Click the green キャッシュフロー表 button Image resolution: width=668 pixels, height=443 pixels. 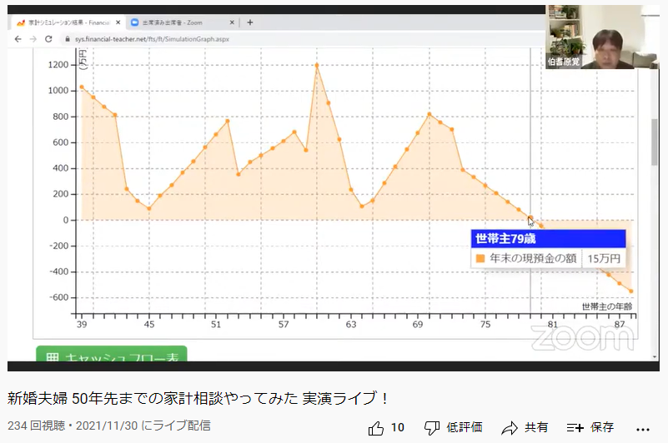tap(112, 354)
